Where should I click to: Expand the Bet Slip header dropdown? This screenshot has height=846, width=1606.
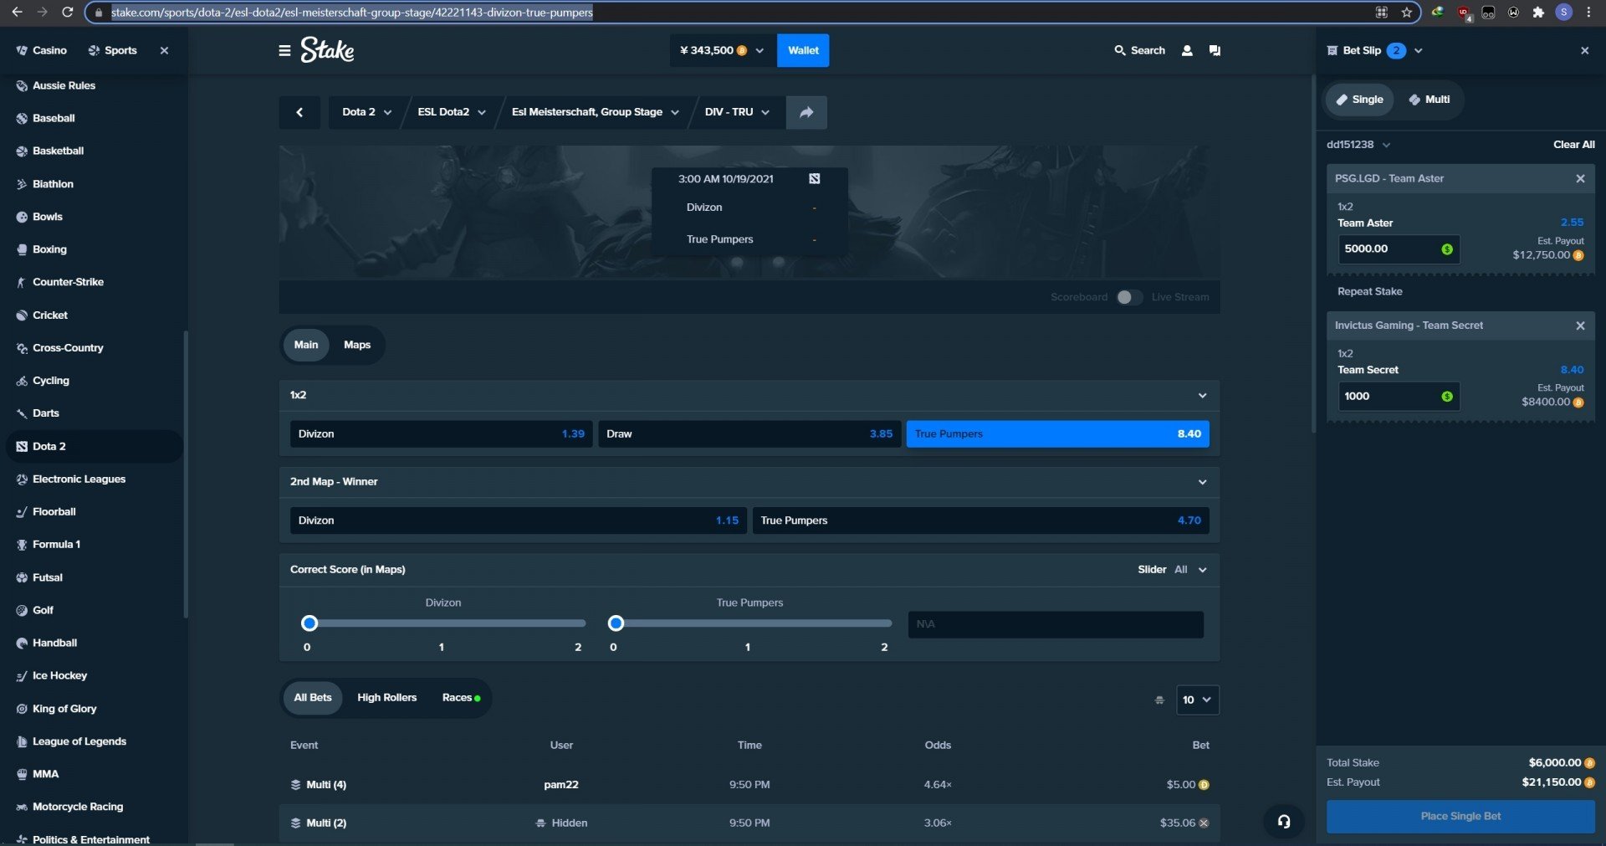coord(1419,51)
